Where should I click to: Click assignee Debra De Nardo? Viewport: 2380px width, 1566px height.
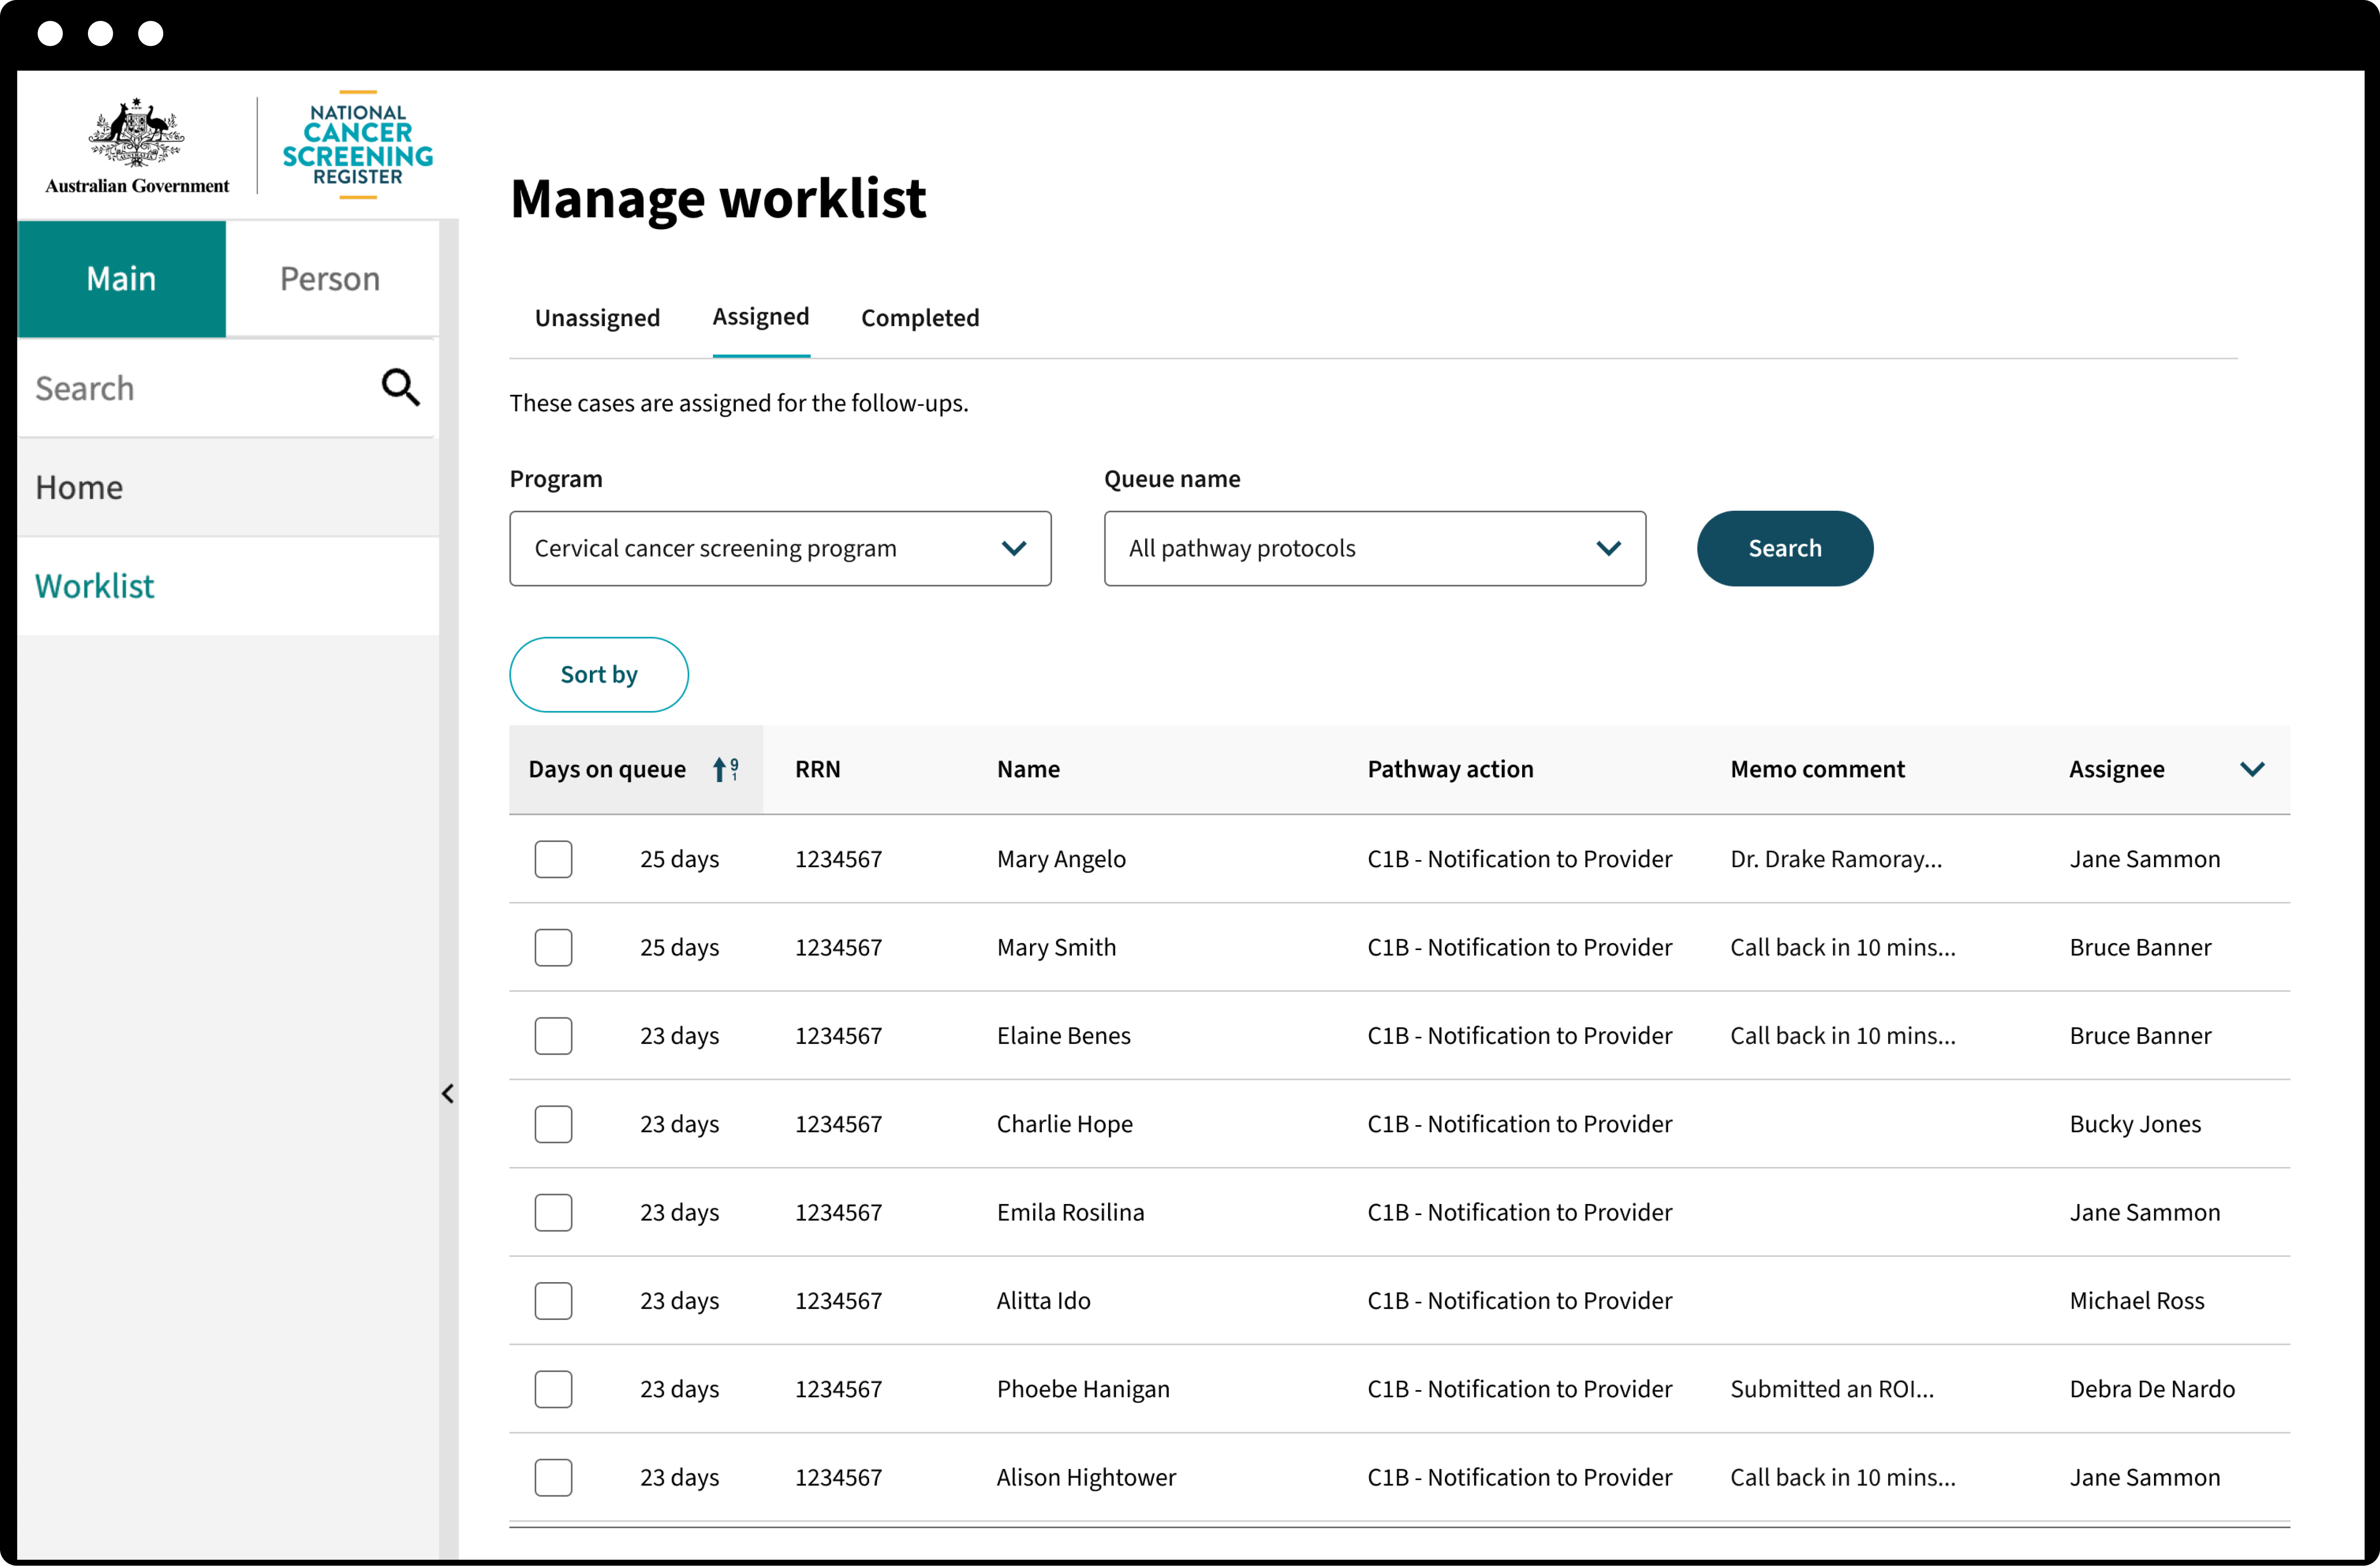tap(2152, 1389)
